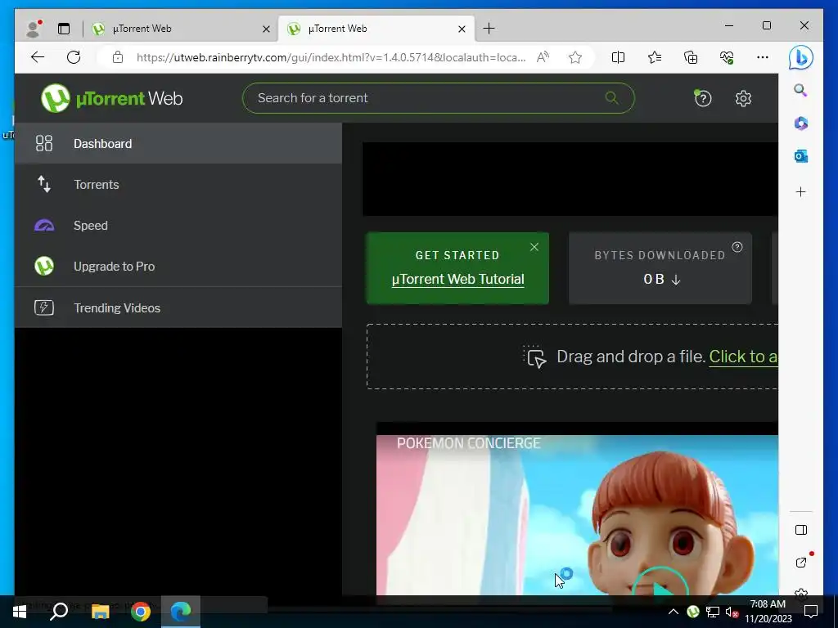The width and height of the screenshot is (838, 628).
Task: Click the address bar URL
Action: [x=331, y=57]
